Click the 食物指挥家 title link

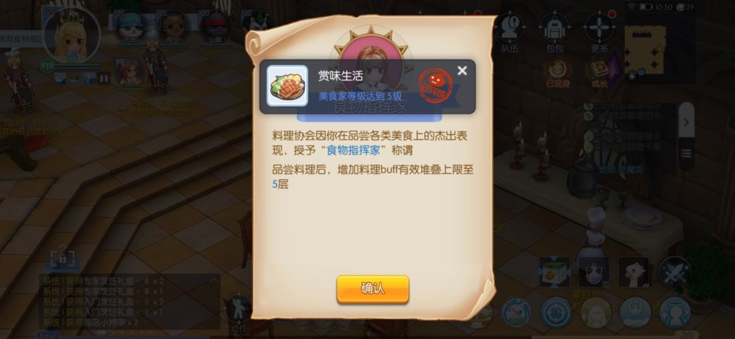click(x=353, y=150)
